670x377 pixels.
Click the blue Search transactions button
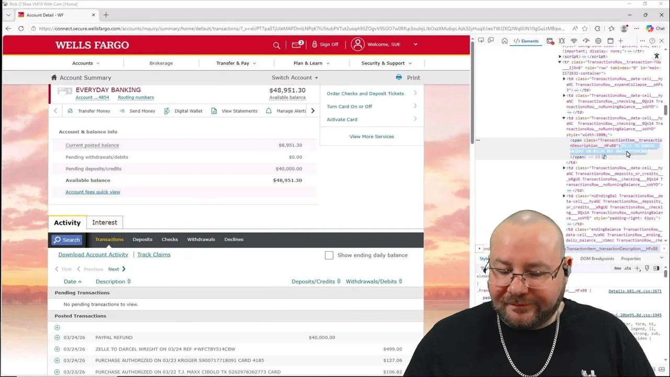(x=66, y=240)
